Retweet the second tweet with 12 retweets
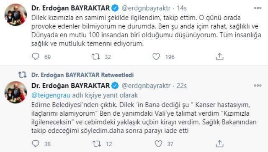The height and width of the screenshot is (152, 268). (97, 144)
